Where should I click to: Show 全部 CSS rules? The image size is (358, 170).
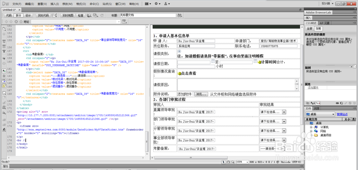(309, 29)
